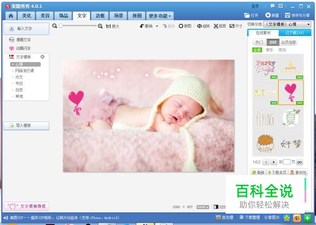Select the 其他 template category
This screenshot has height=225, width=316.
click(19, 96)
